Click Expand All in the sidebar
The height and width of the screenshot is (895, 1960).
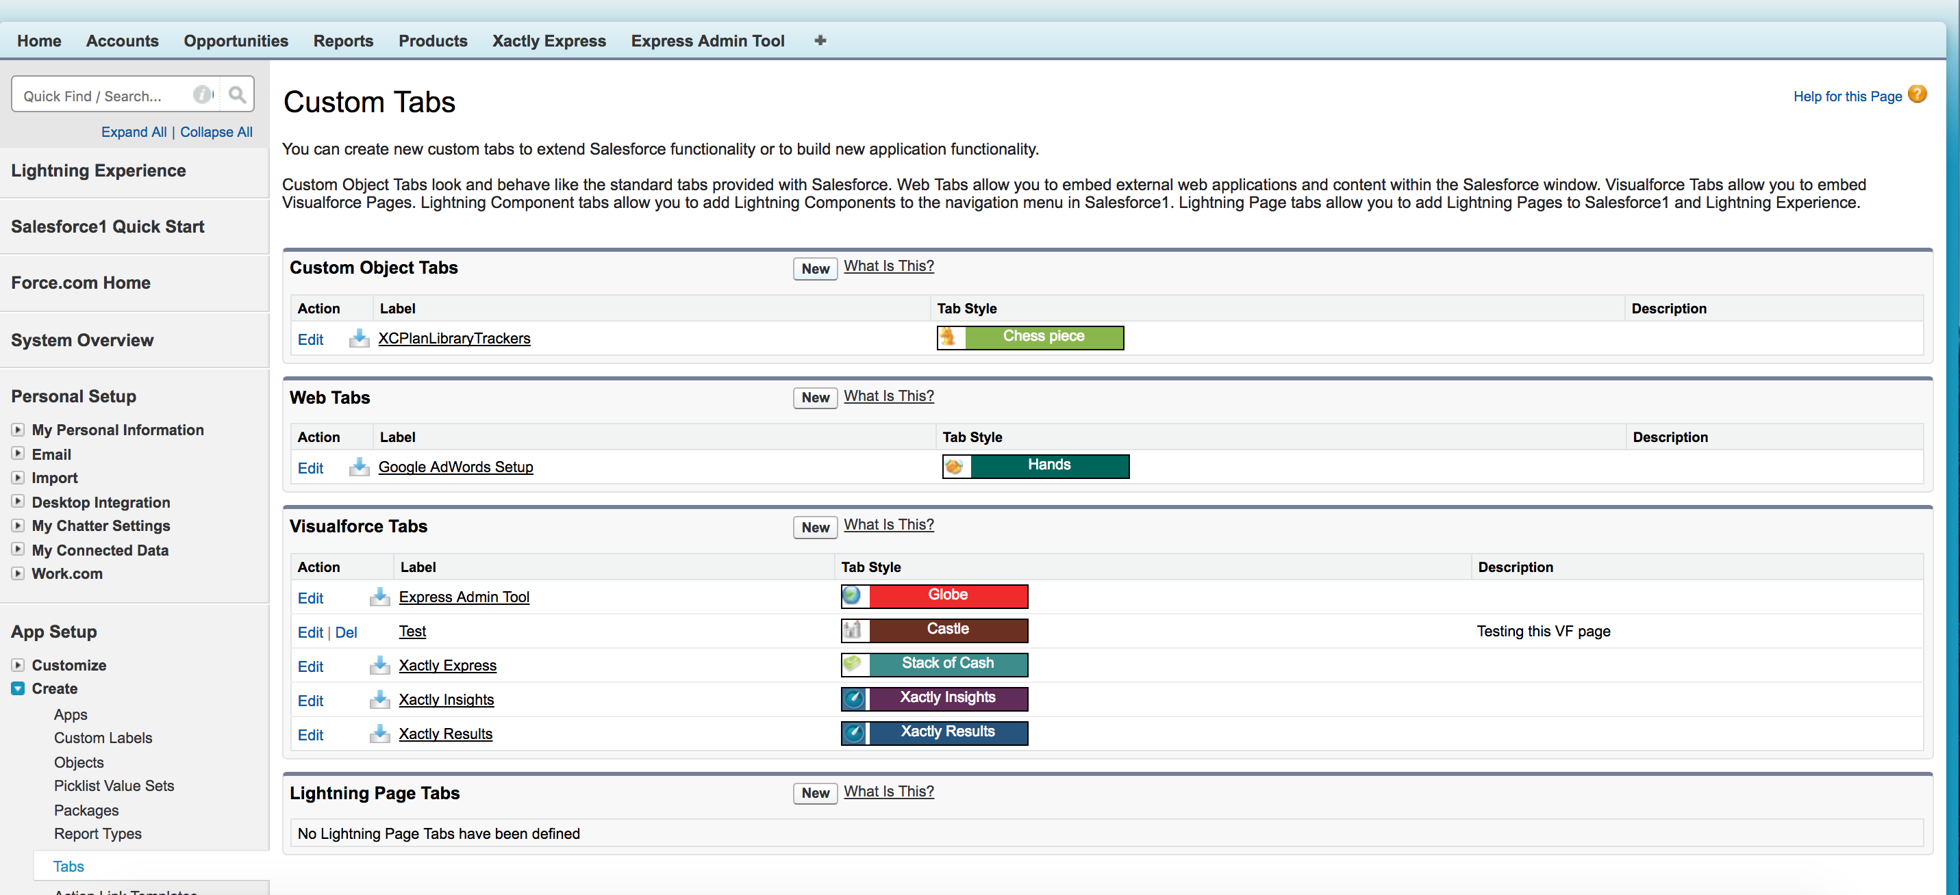pyautogui.click(x=134, y=131)
